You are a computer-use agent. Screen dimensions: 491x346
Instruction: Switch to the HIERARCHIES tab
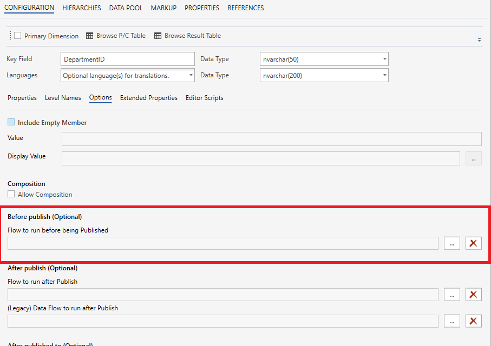point(82,8)
